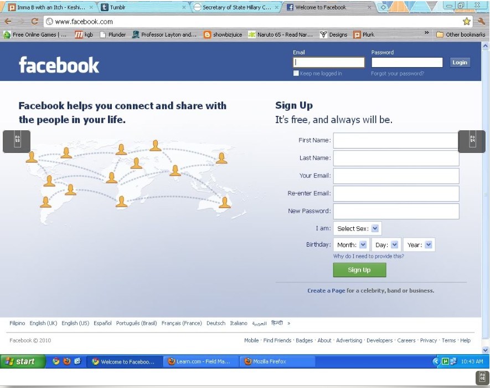
Task: Open the Badges footer link
Action: pos(305,340)
